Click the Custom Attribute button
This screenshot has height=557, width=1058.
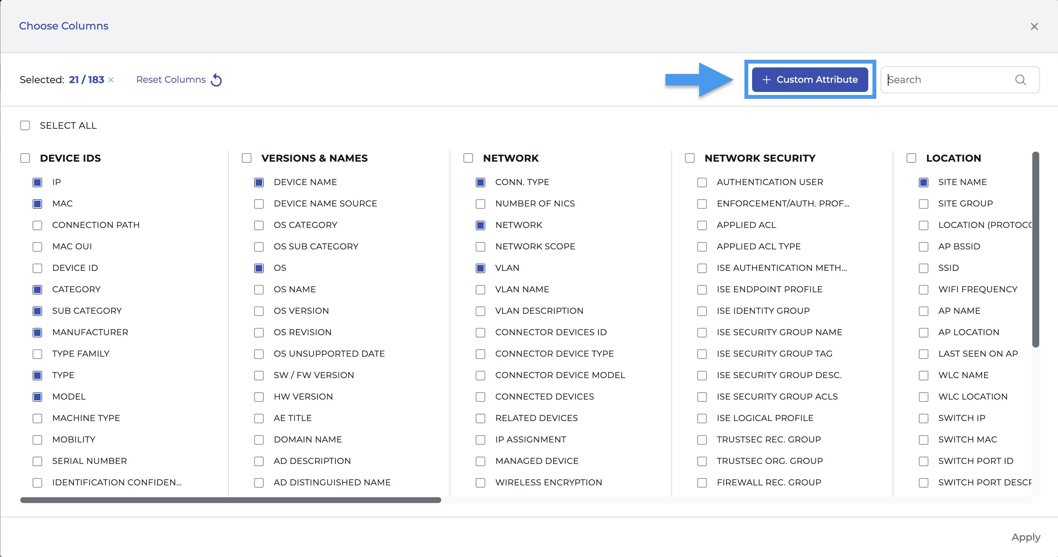[810, 79]
